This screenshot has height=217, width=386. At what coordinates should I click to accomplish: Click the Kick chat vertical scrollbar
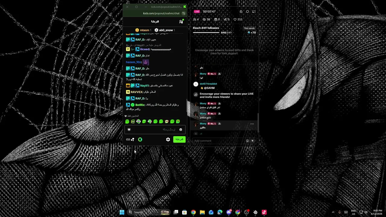click(x=186, y=106)
